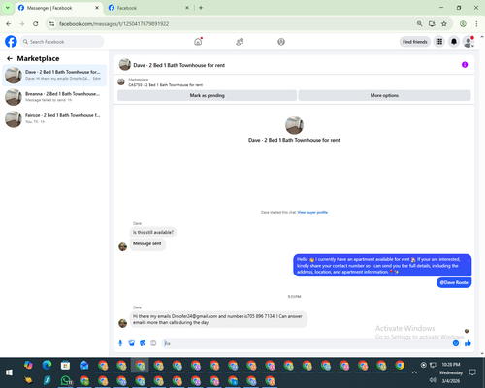This screenshot has height=388, width=485.
Task: Click Dave's avatar beside his latest message
Action: click(x=122, y=323)
